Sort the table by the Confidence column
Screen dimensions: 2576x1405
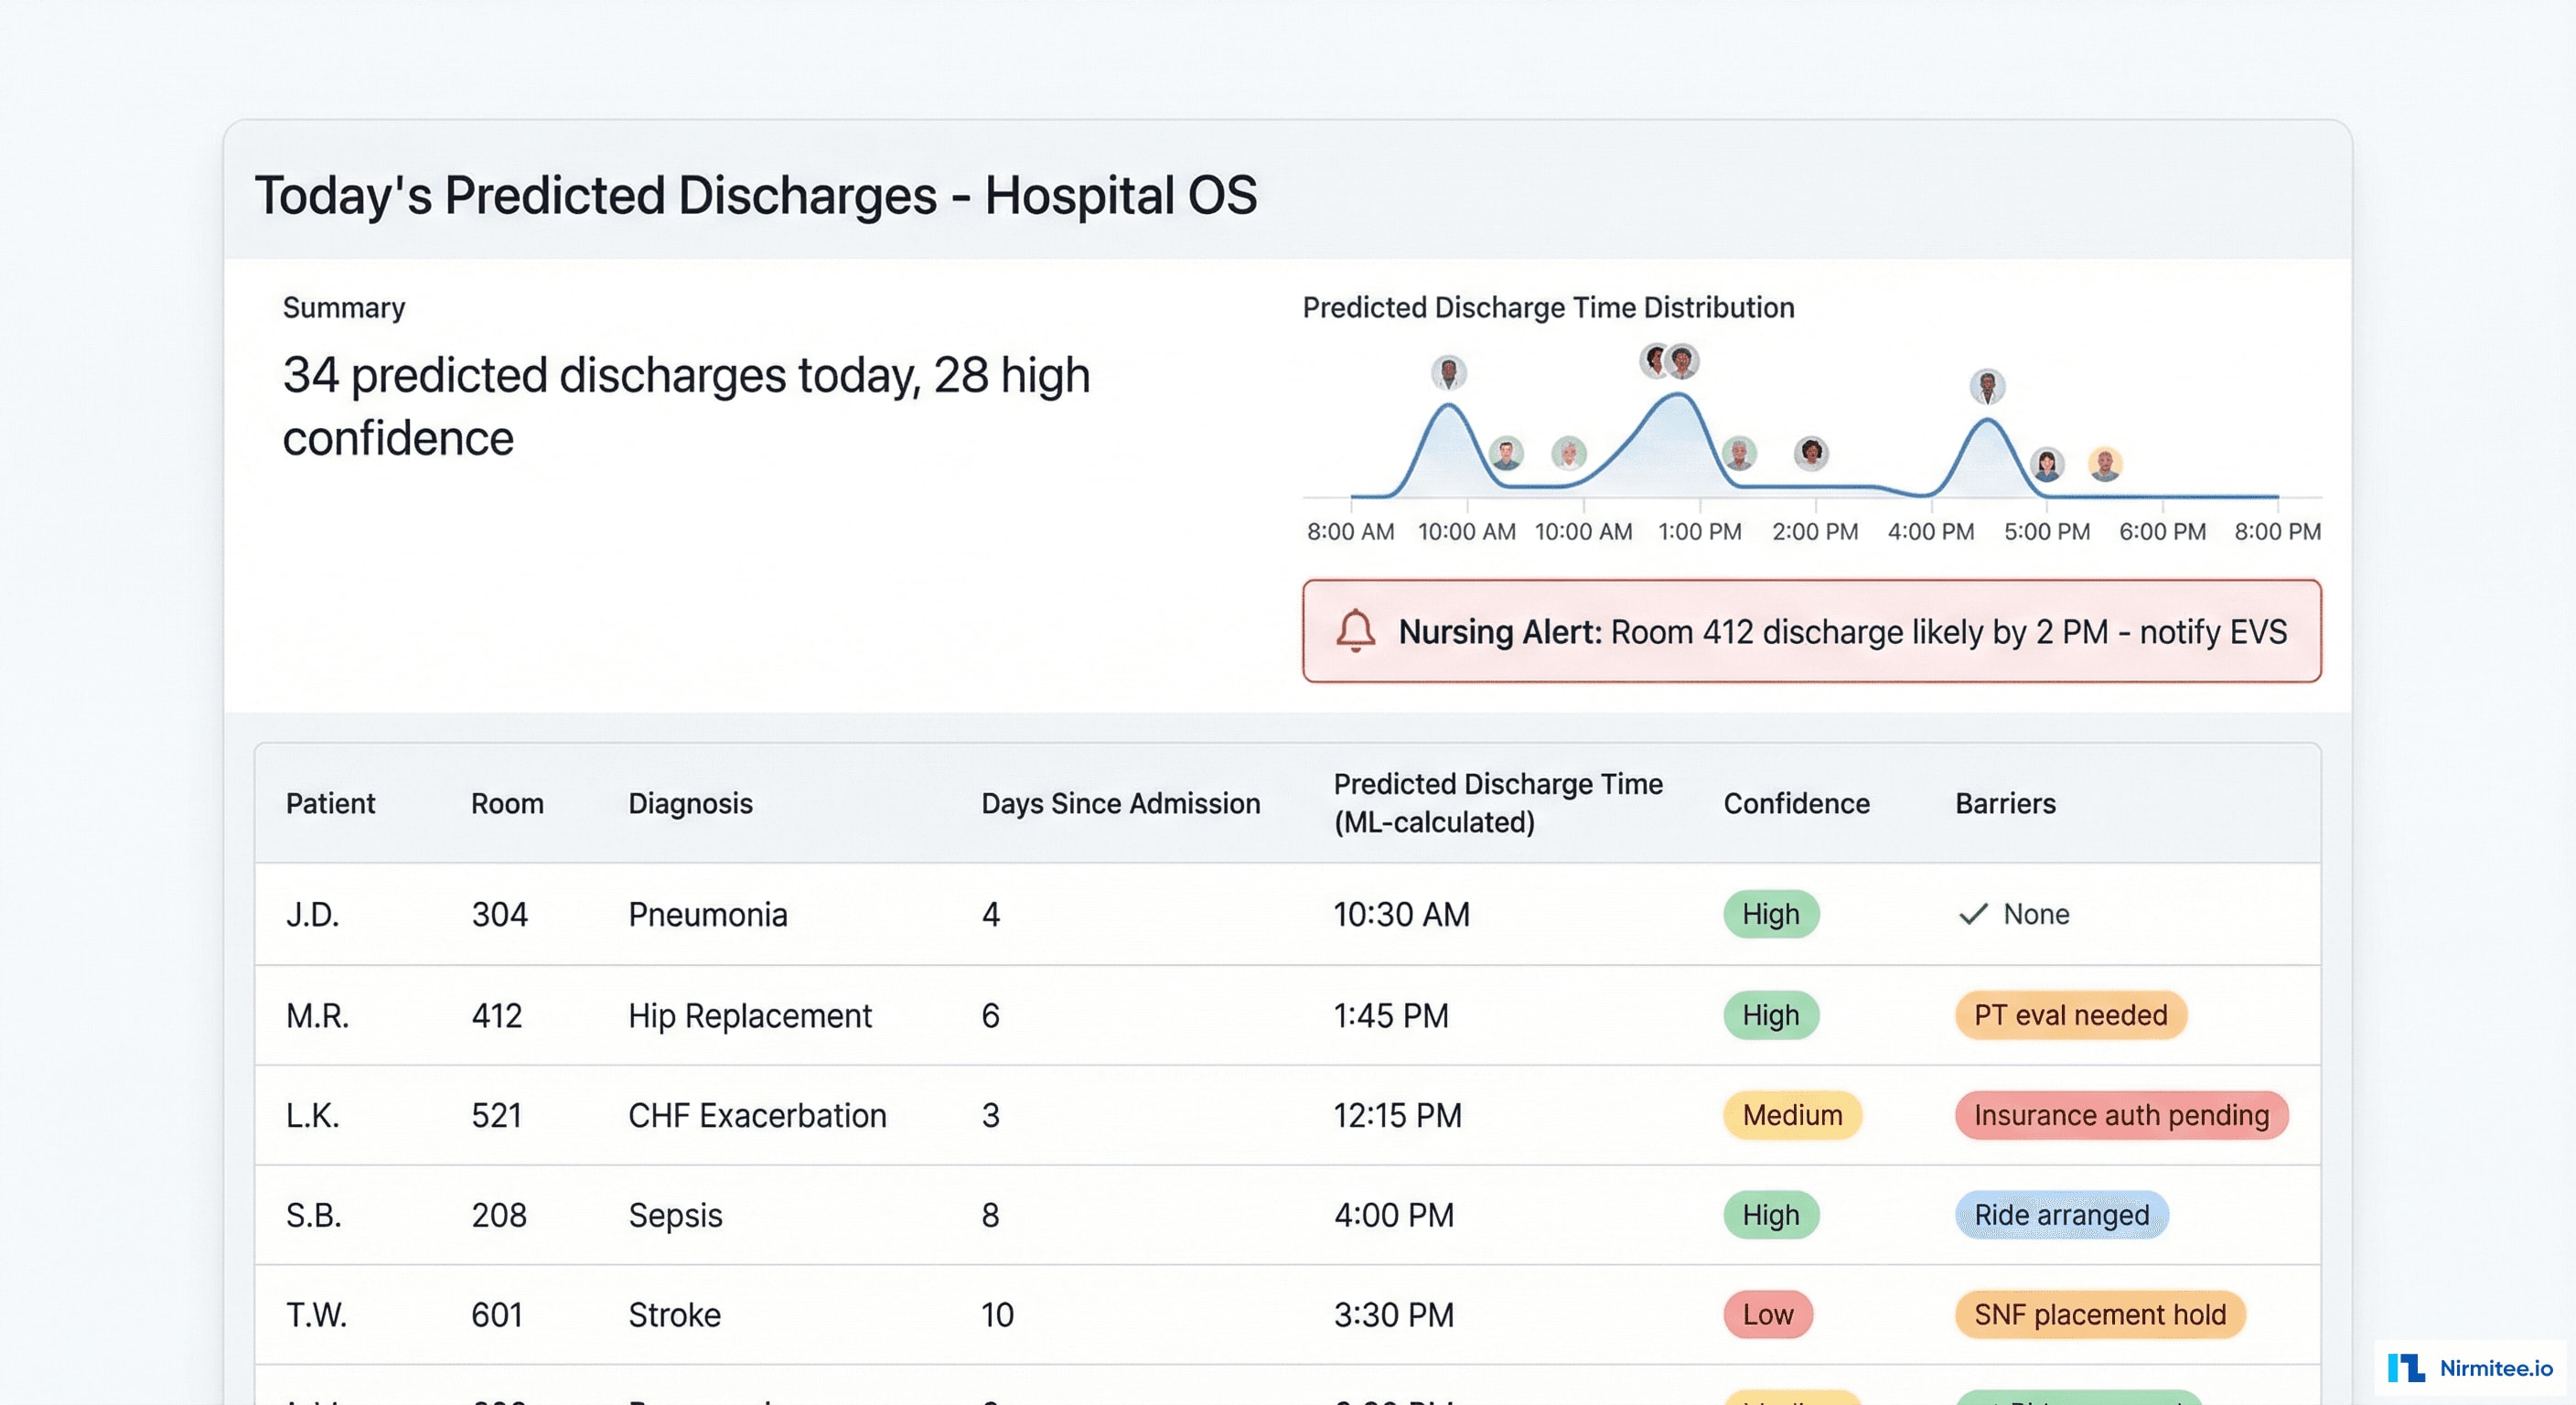(1795, 803)
